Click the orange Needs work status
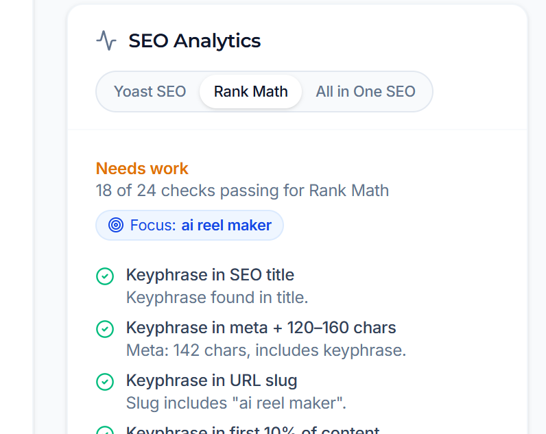The height and width of the screenshot is (434, 546). tap(142, 169)
